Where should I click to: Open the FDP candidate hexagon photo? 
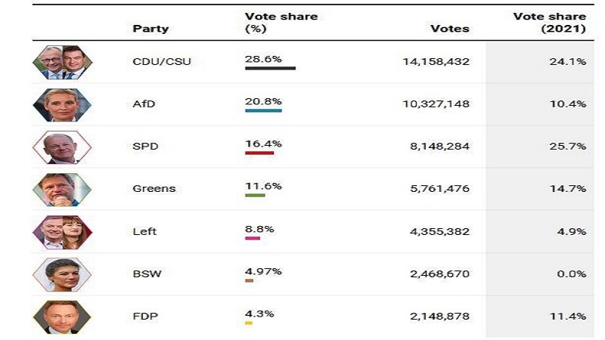tap(63, 317)
